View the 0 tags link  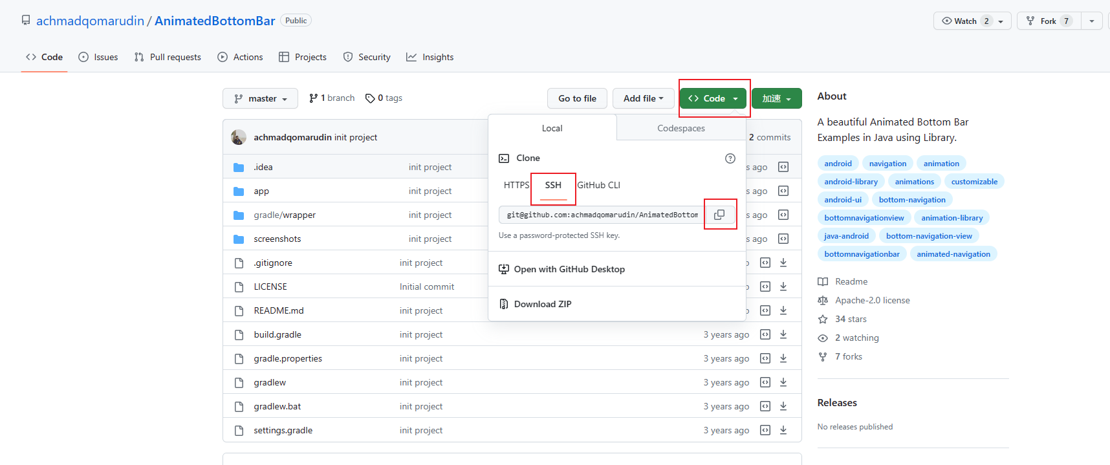(x=384, y=98)
